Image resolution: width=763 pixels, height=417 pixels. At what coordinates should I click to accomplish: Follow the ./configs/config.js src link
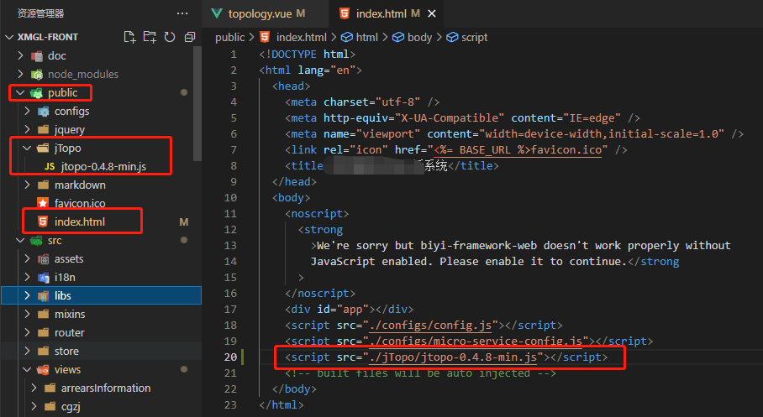point(430,325)
